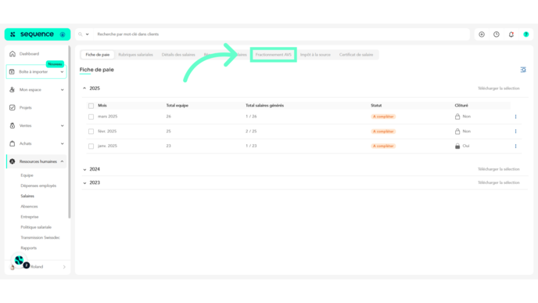The width and height of the screenshot is (538, 303).
Task: Open the help question mark icon
Action: pyautogui.click(x=525, y=34)
